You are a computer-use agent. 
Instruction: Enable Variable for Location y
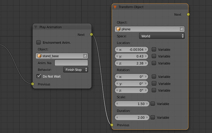pos(154,56)
